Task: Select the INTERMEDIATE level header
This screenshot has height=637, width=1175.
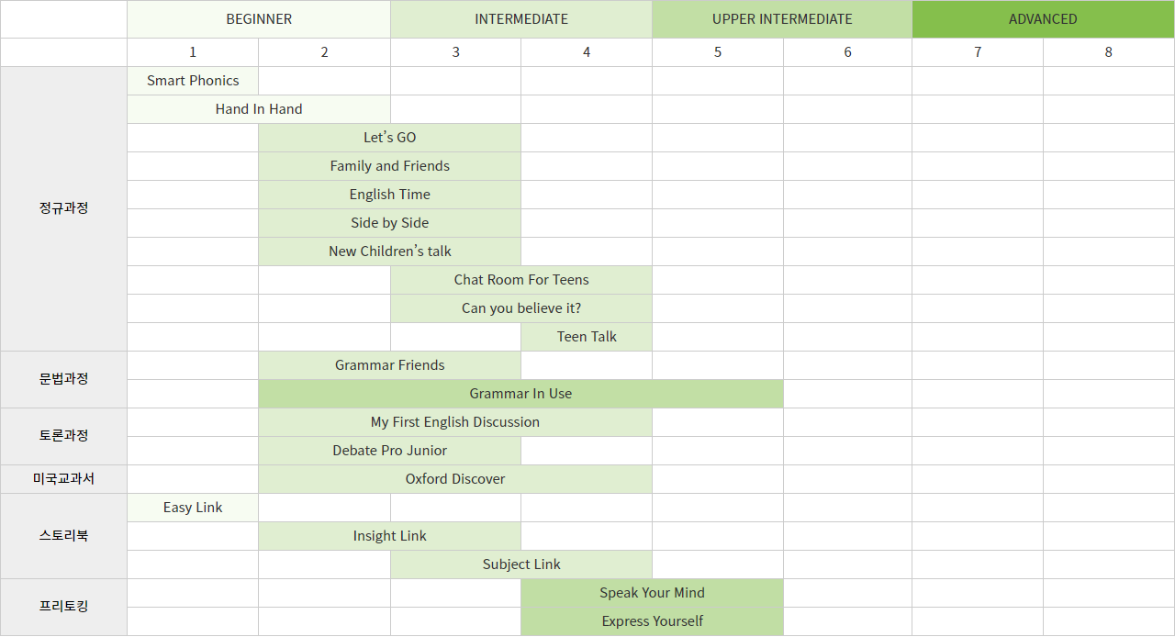Action: (x=521, y=19)
